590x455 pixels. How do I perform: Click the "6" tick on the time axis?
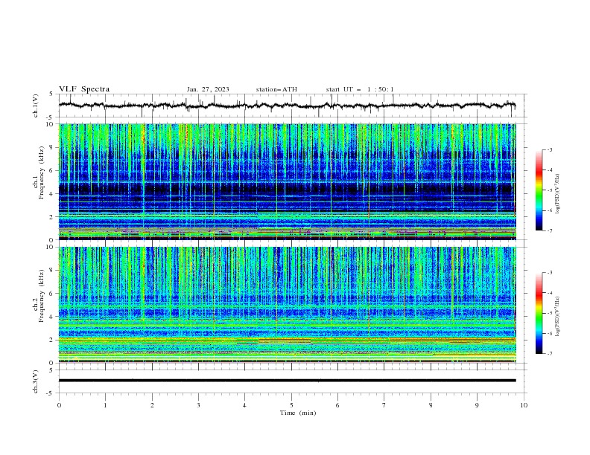[337, 405]
